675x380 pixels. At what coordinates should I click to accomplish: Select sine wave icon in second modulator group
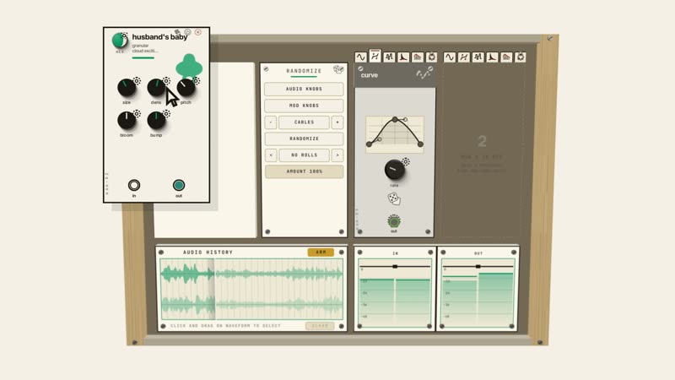tap(450, 57)
